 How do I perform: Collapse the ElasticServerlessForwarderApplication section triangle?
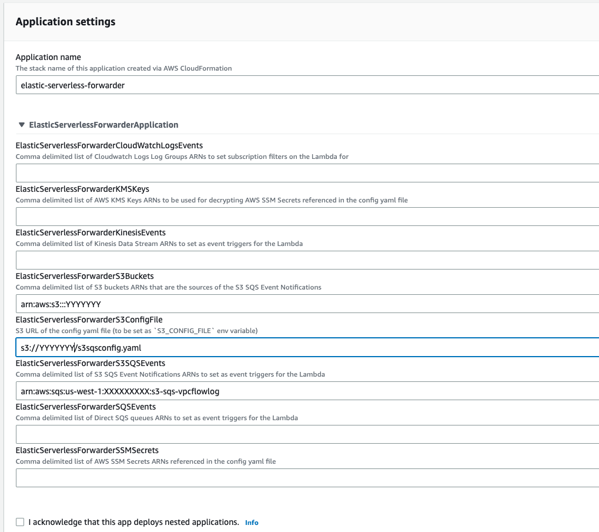pyautogui.click(x=22, y=125)
